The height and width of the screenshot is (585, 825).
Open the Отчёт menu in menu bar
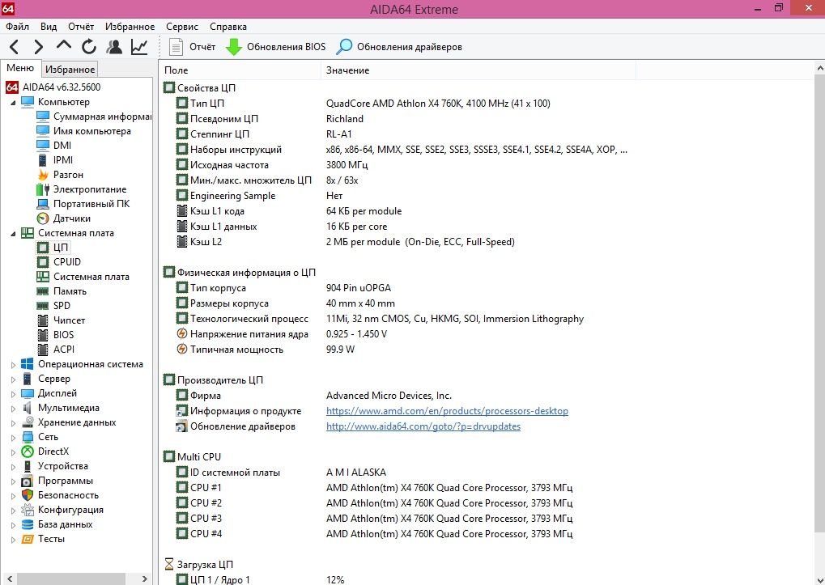[x=81, y=26]
